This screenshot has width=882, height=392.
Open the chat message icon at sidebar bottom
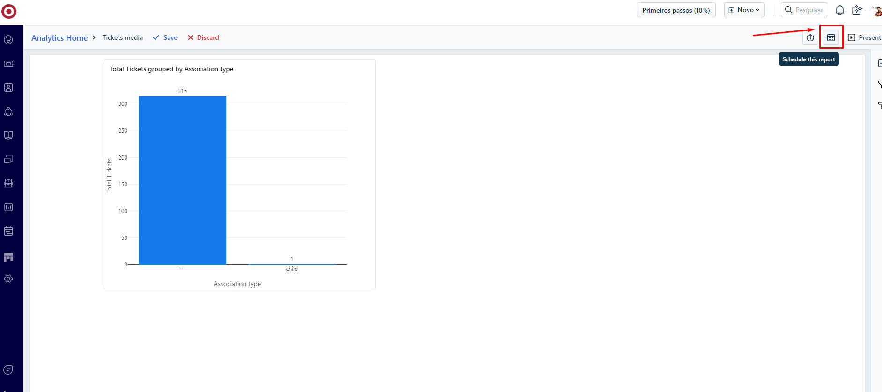(x=8, y=370)
